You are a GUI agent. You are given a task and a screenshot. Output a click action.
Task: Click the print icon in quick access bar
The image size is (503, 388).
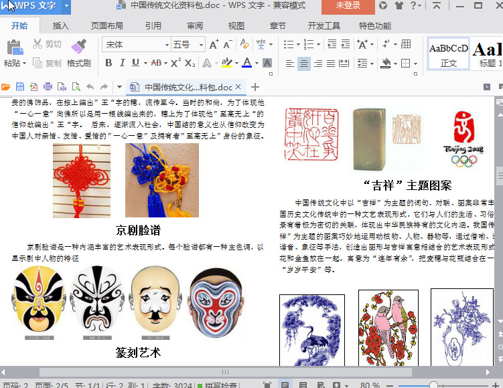pyautogui.click(x=48, y=87)
